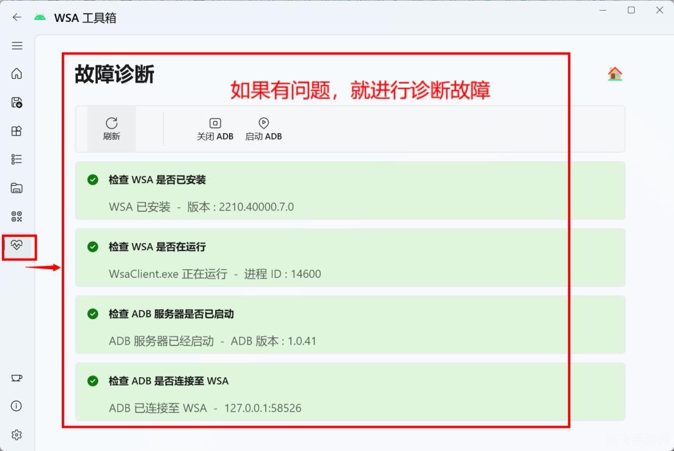Click the house icon at the top right
Image resolution: width=674 pixels, height=451 pixels.
pyautogui.click(x=614, y=73)
